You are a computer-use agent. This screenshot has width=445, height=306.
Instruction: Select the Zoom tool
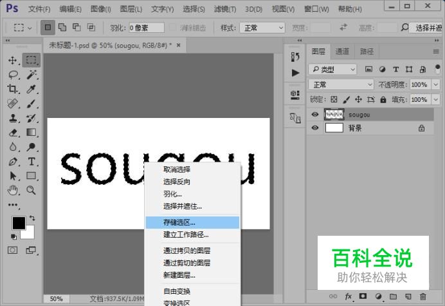(32, 190)
